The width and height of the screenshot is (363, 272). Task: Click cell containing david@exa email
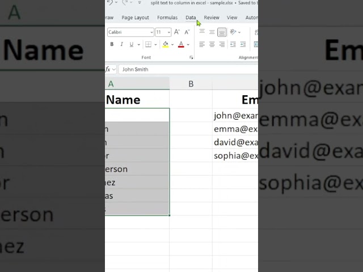235,142
